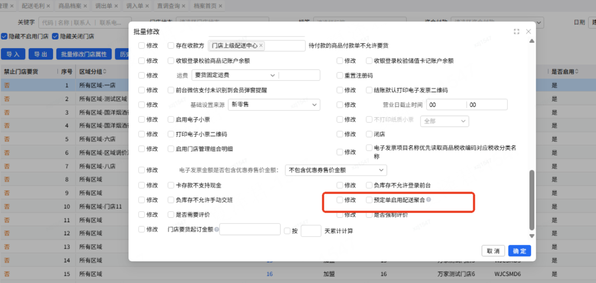The width and height of the screenshot is (596, 283).
Task: Close the 批量修改 dialog with the X icon
Action: tap(528, 32)
